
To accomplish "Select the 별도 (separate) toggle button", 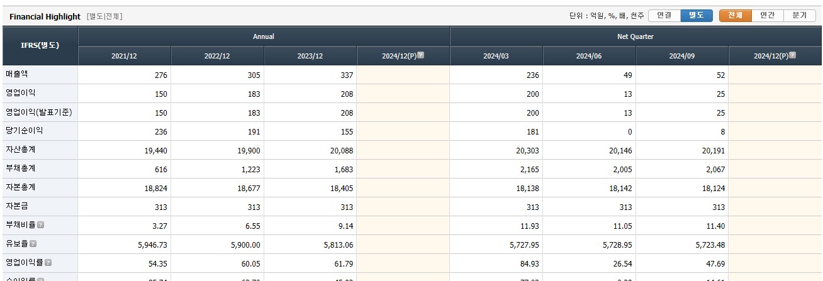I will click(697, 16).
